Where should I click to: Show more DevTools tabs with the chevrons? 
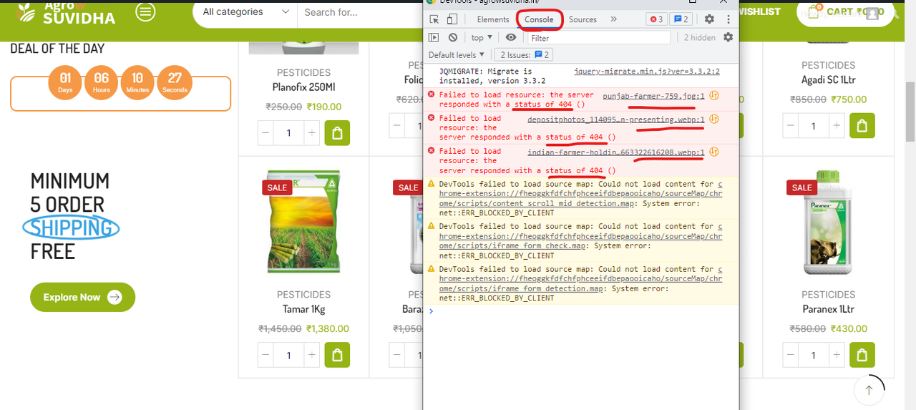point(613,19)
